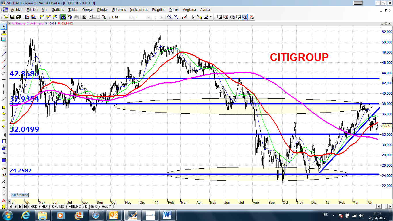Viewport: 393px width, 221px height.
Task: Click the ES language indicator in taskbar
Action: [x=326, y=215]
